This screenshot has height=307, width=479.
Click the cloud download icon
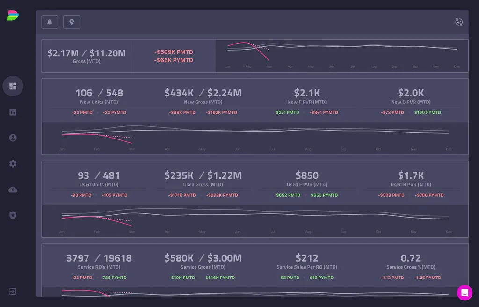click(13, 190)
